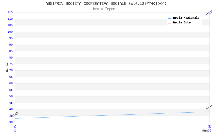Click the 30 y-axis tick label
The image size is (212, 137).
(11, 122)
